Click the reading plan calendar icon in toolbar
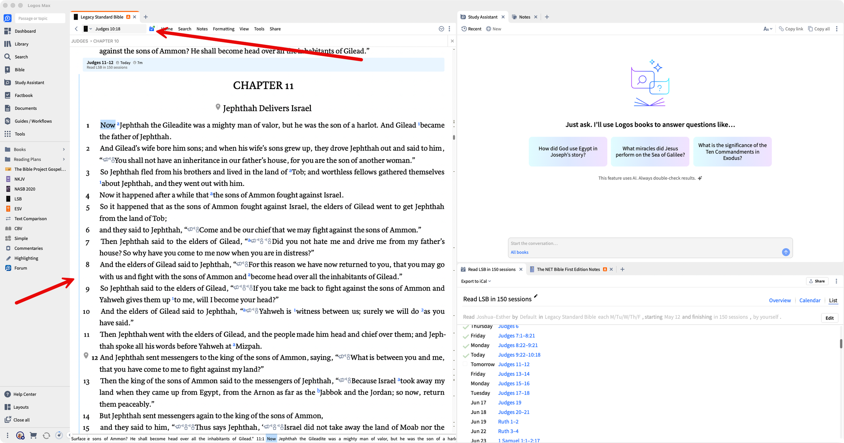Viewport: 844px width, 443px height. [152, 29]
